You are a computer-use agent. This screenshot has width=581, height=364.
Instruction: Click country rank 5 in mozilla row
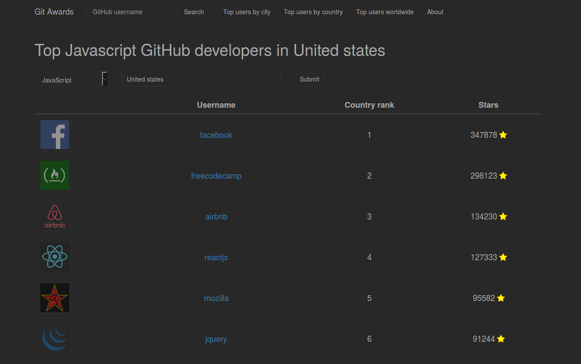click(369, 298)
